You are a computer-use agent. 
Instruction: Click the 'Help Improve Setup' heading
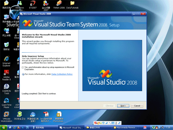tap(33, 56)
